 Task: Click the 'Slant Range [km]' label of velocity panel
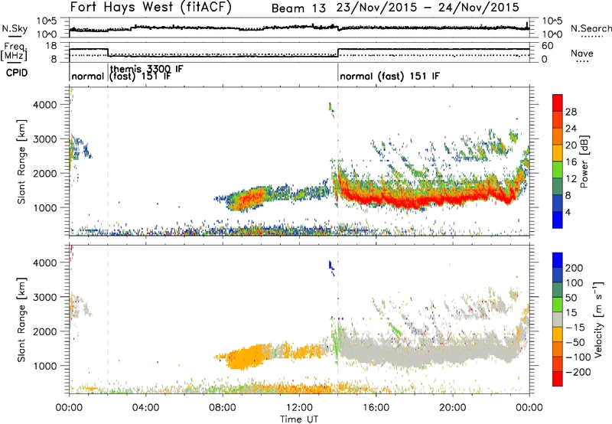[21, 319]
